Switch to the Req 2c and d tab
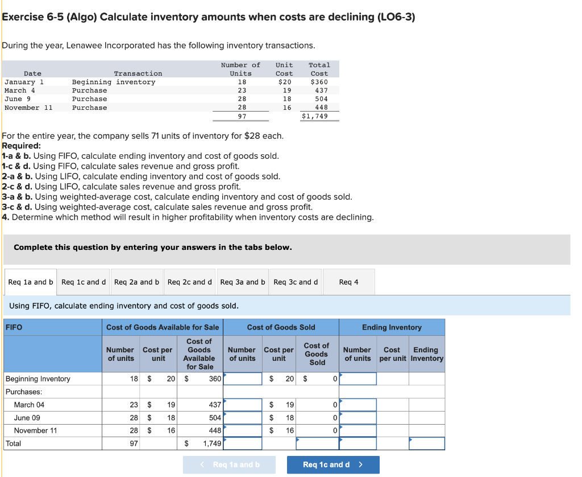Viewport: 582px width, 477px height. coord(189,281)
